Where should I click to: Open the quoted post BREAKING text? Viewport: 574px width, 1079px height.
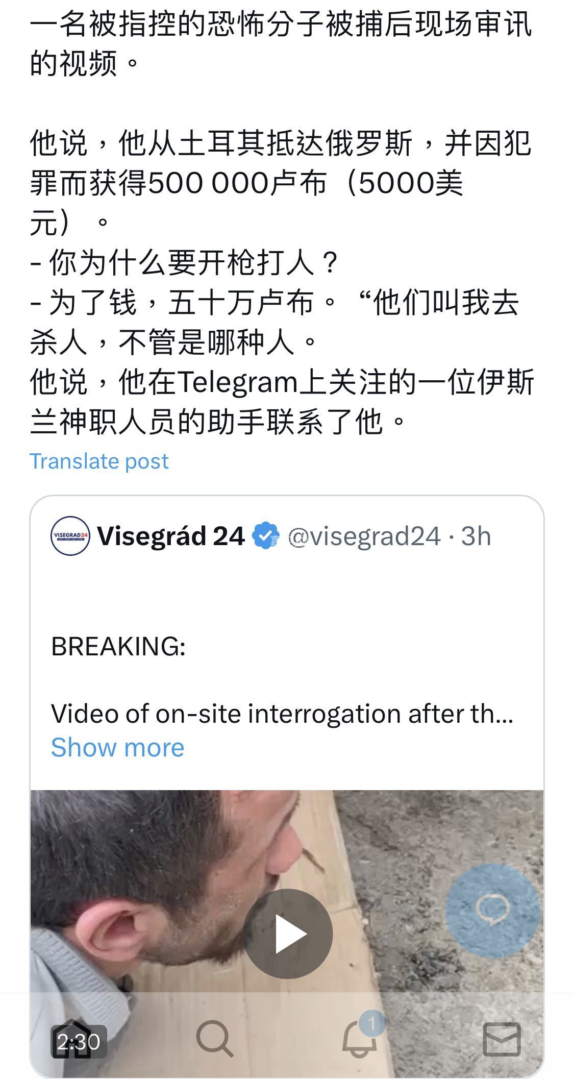click(118, 646)
